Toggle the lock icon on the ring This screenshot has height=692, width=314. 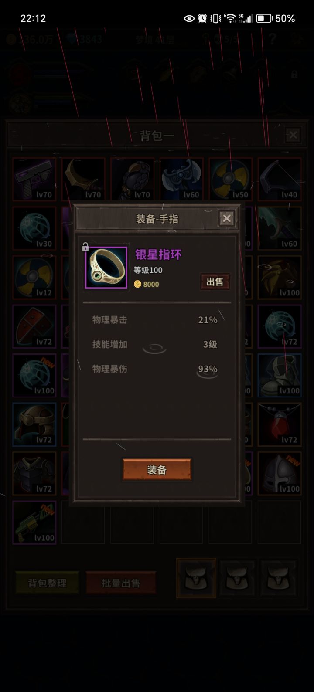(85, 247)
